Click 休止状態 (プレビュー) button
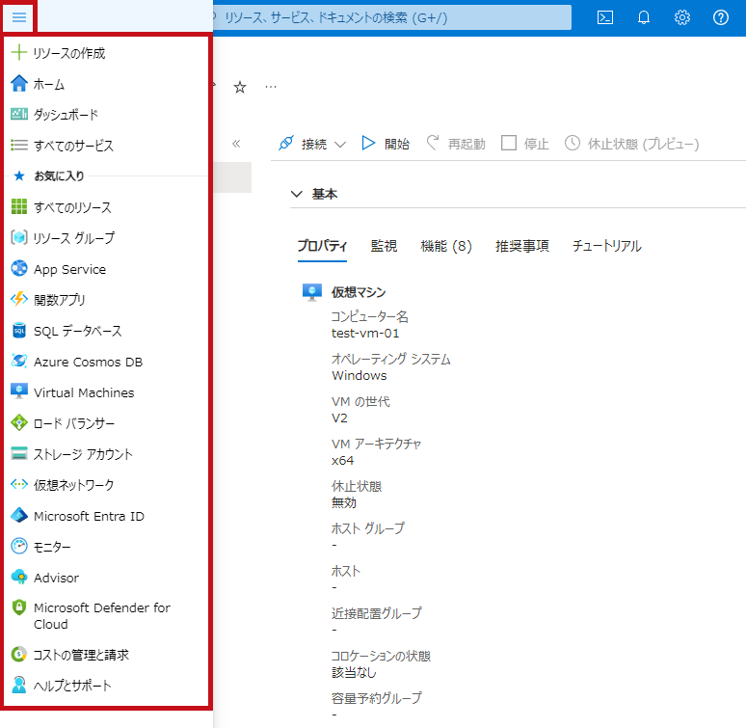Image resolution: width=746 pixels, height=728 pixels. point(631,144)
